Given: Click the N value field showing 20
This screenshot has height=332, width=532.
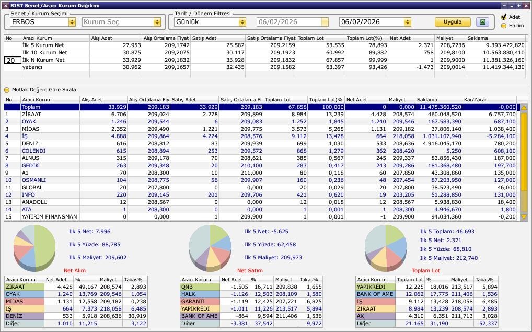Looking at the screenshot, I should (x=12, y=60).
